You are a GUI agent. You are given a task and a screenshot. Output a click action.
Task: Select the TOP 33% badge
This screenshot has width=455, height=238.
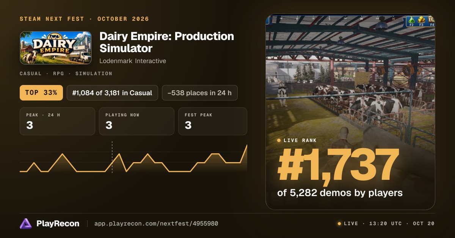coord(41,93)
